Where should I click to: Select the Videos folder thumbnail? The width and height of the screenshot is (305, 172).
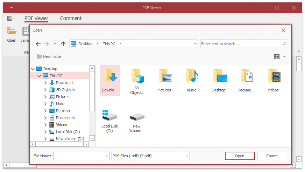(x=273, y=80)
